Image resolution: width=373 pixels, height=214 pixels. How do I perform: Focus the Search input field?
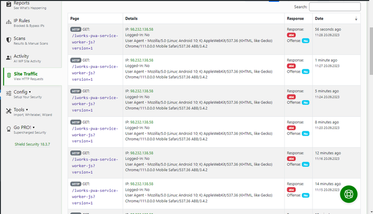click(335, 7)
